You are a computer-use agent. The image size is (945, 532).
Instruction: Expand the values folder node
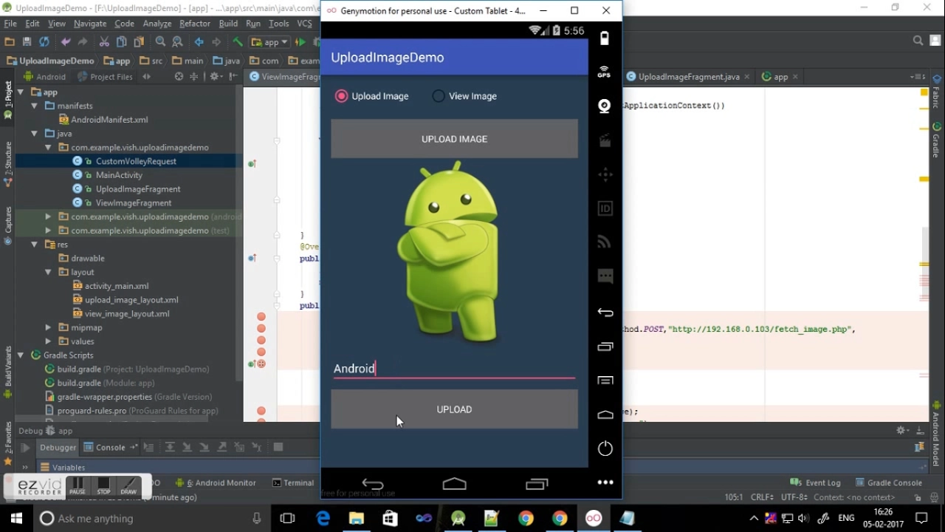[x=48, y=341]
